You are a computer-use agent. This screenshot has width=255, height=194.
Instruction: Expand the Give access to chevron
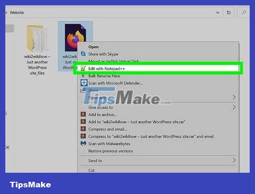pyautogui.click(x=234, y=107)
